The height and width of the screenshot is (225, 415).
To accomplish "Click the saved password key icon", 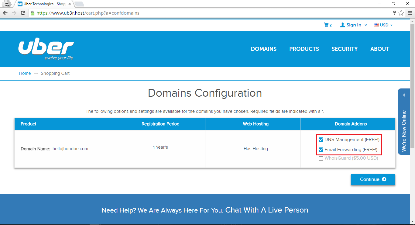I will point(395,13).
